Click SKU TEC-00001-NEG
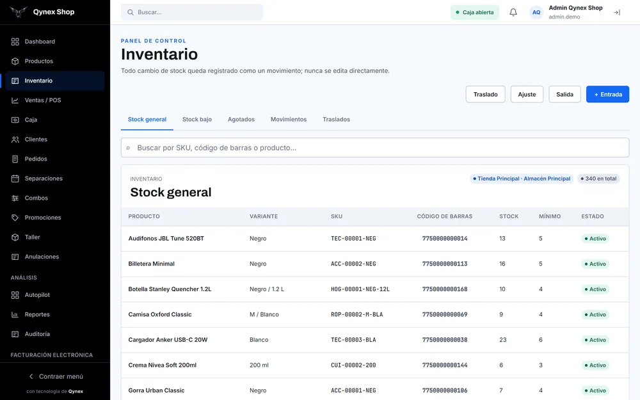This screenshot has width=640, height=400. [x=353, y=239]
